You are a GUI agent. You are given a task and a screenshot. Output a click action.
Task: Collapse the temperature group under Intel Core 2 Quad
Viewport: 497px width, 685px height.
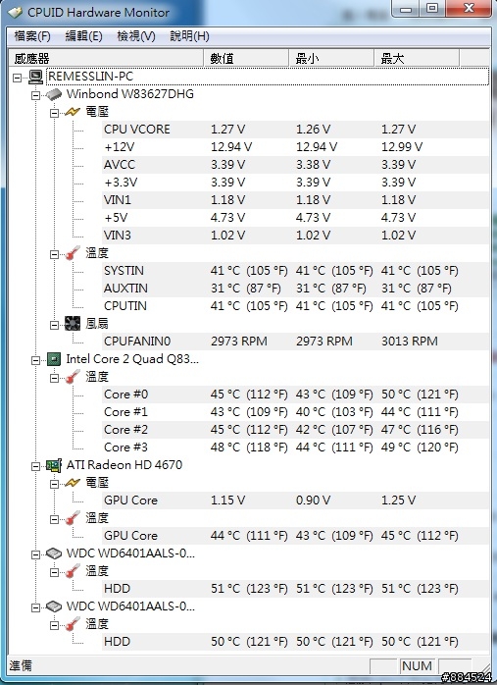(54, 378)
